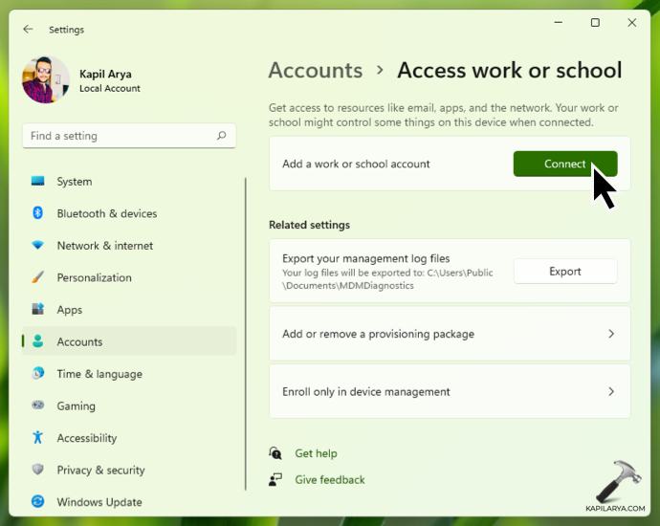
Task: Open the Kapil Arya profile picture
Action: (x=46, y=80)
